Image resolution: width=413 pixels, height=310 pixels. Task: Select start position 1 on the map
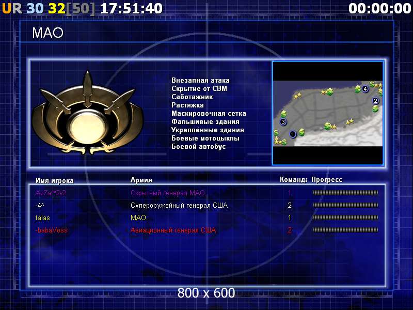tap(293, 134)
